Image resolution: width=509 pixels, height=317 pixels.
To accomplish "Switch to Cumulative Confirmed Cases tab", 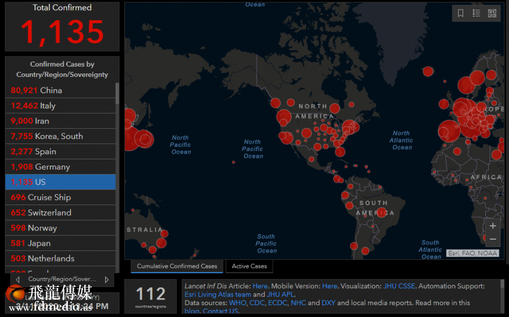I will pos(176,266).
